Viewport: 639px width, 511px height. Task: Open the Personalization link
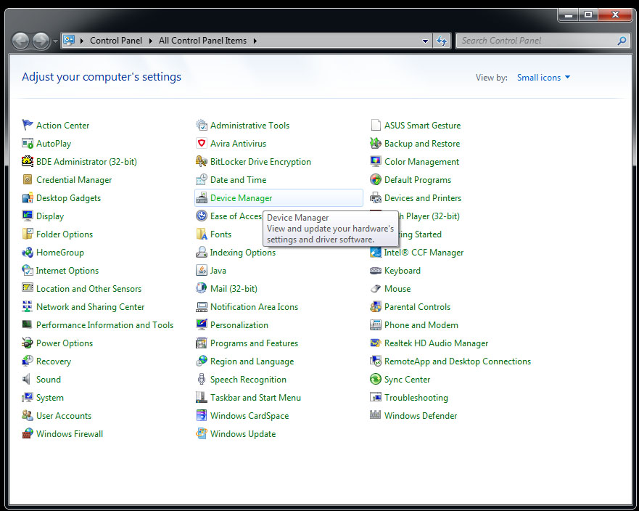click(239, 324)
